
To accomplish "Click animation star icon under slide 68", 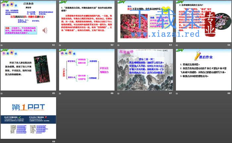I will click(177, 93).
